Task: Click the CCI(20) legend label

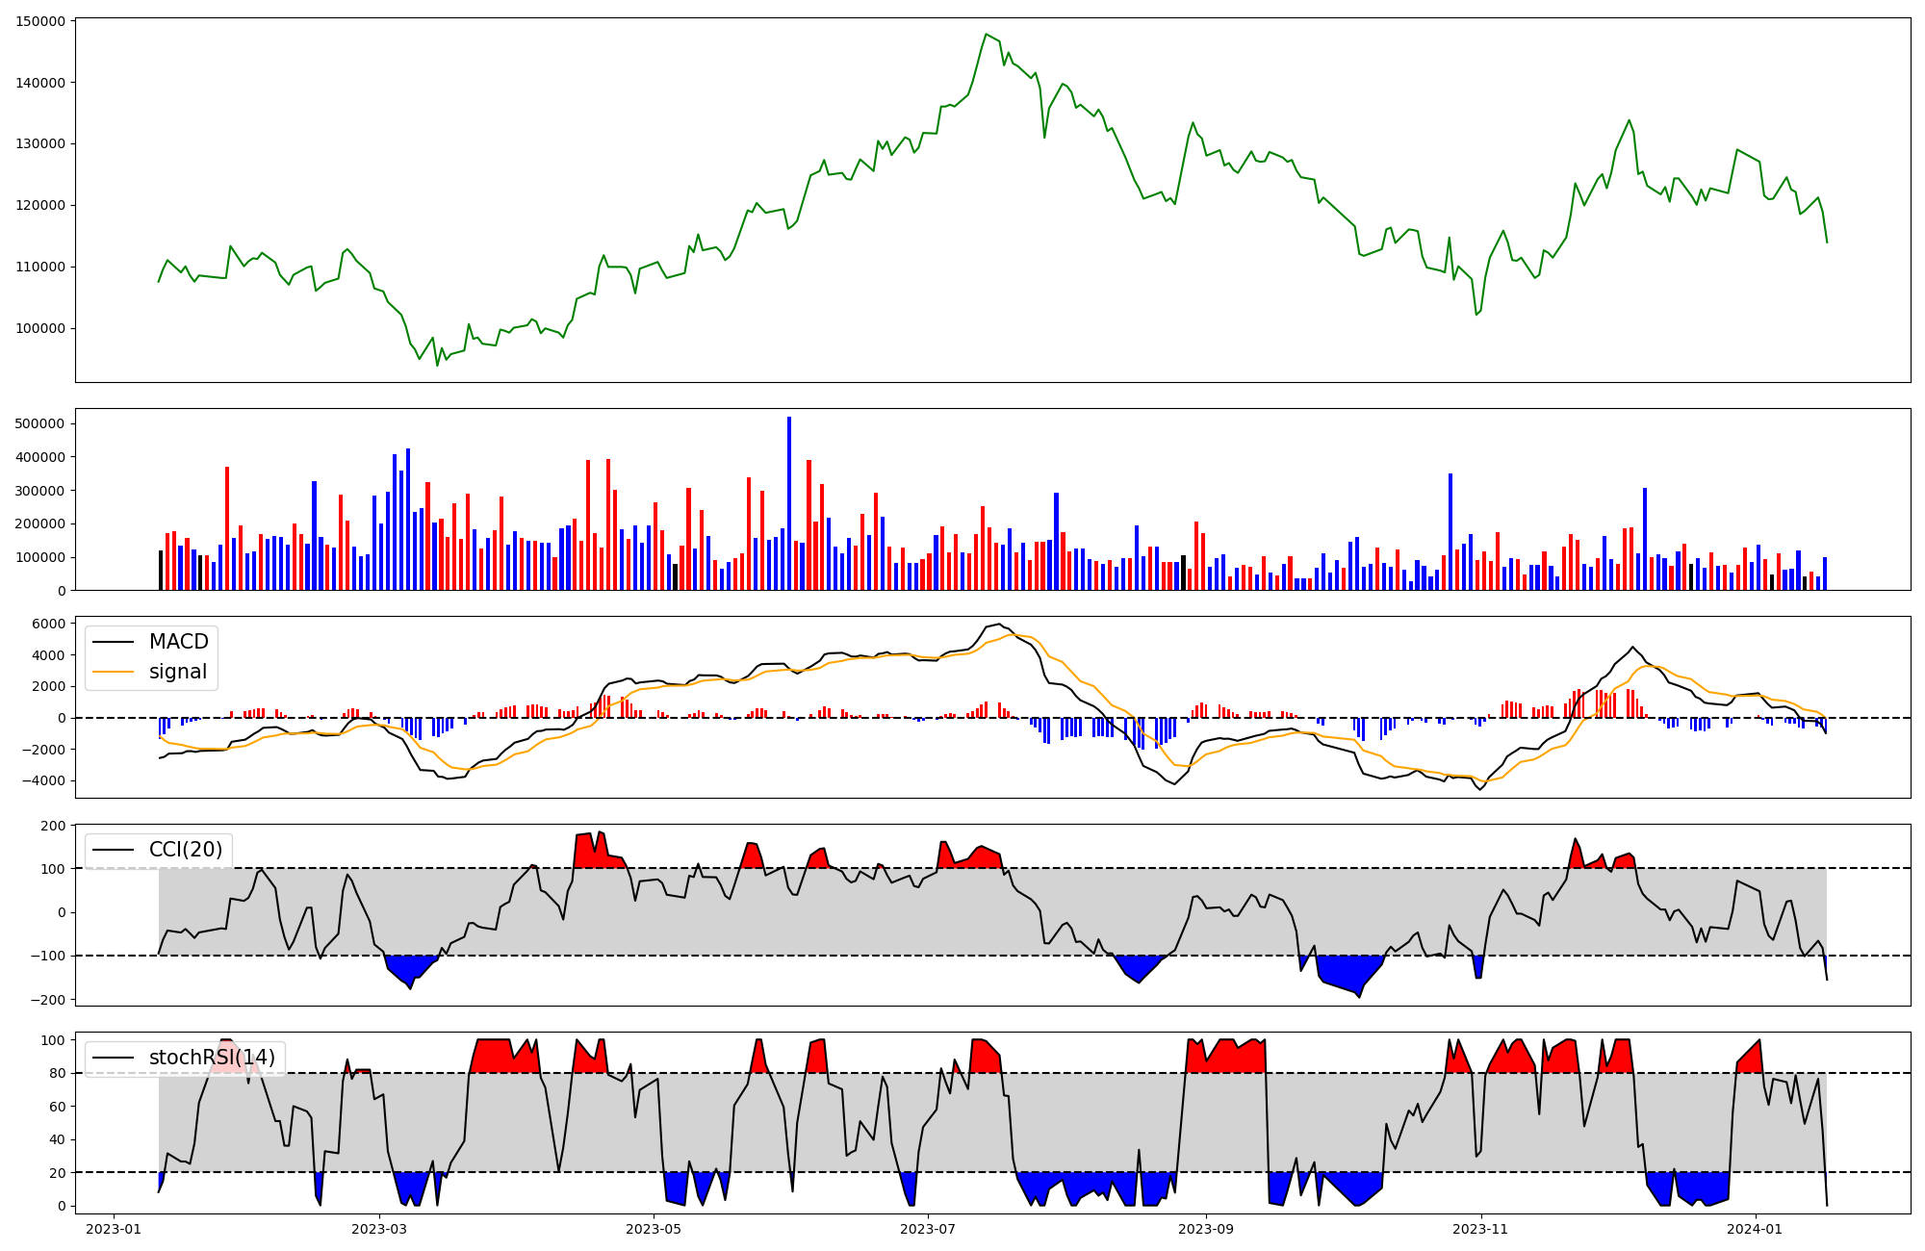Action: tap(186, 850)
